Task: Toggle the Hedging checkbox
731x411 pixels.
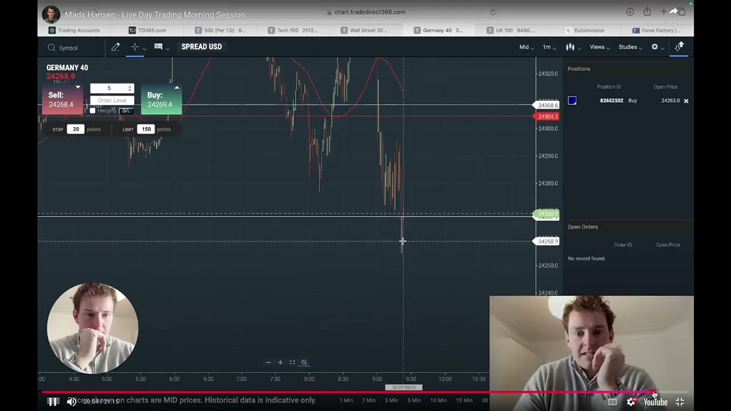Action: tap(93, 111)
